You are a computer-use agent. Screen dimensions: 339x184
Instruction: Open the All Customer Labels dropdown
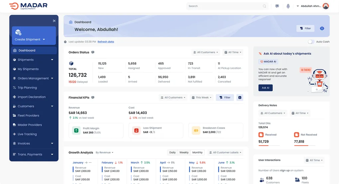225,153
